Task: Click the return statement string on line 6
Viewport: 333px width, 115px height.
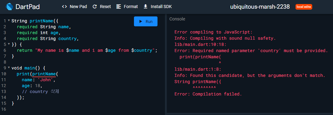Action: pyautogui.click(x=95, y=51)
